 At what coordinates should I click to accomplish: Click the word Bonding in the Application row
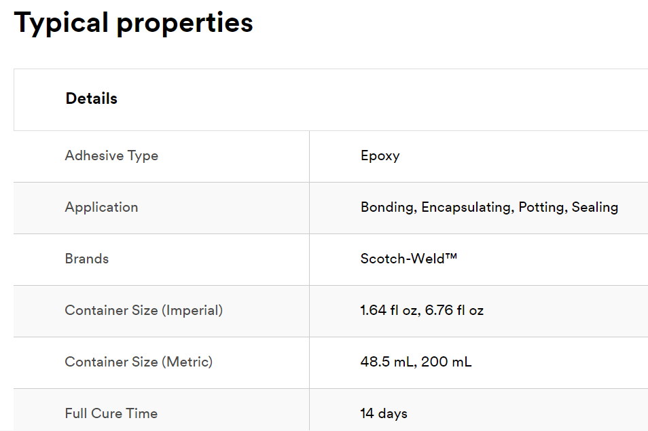point(389,207)
